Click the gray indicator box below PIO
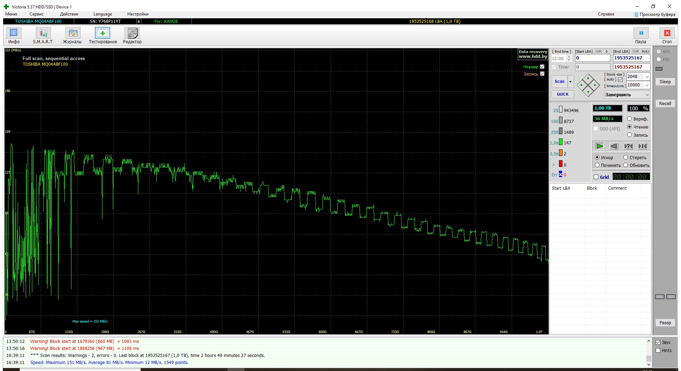Screen dimensions: 681x371 (x=659, y=69)
